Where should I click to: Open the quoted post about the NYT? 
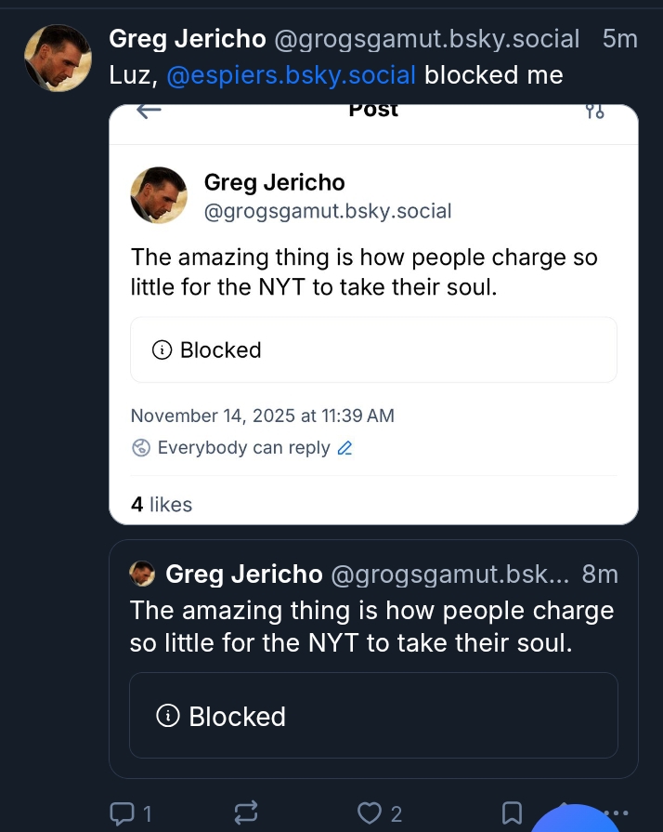pyautogui.click(x=371, y=626)
